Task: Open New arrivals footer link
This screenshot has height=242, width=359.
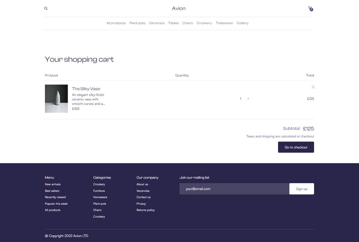Action: click(53, 184)
